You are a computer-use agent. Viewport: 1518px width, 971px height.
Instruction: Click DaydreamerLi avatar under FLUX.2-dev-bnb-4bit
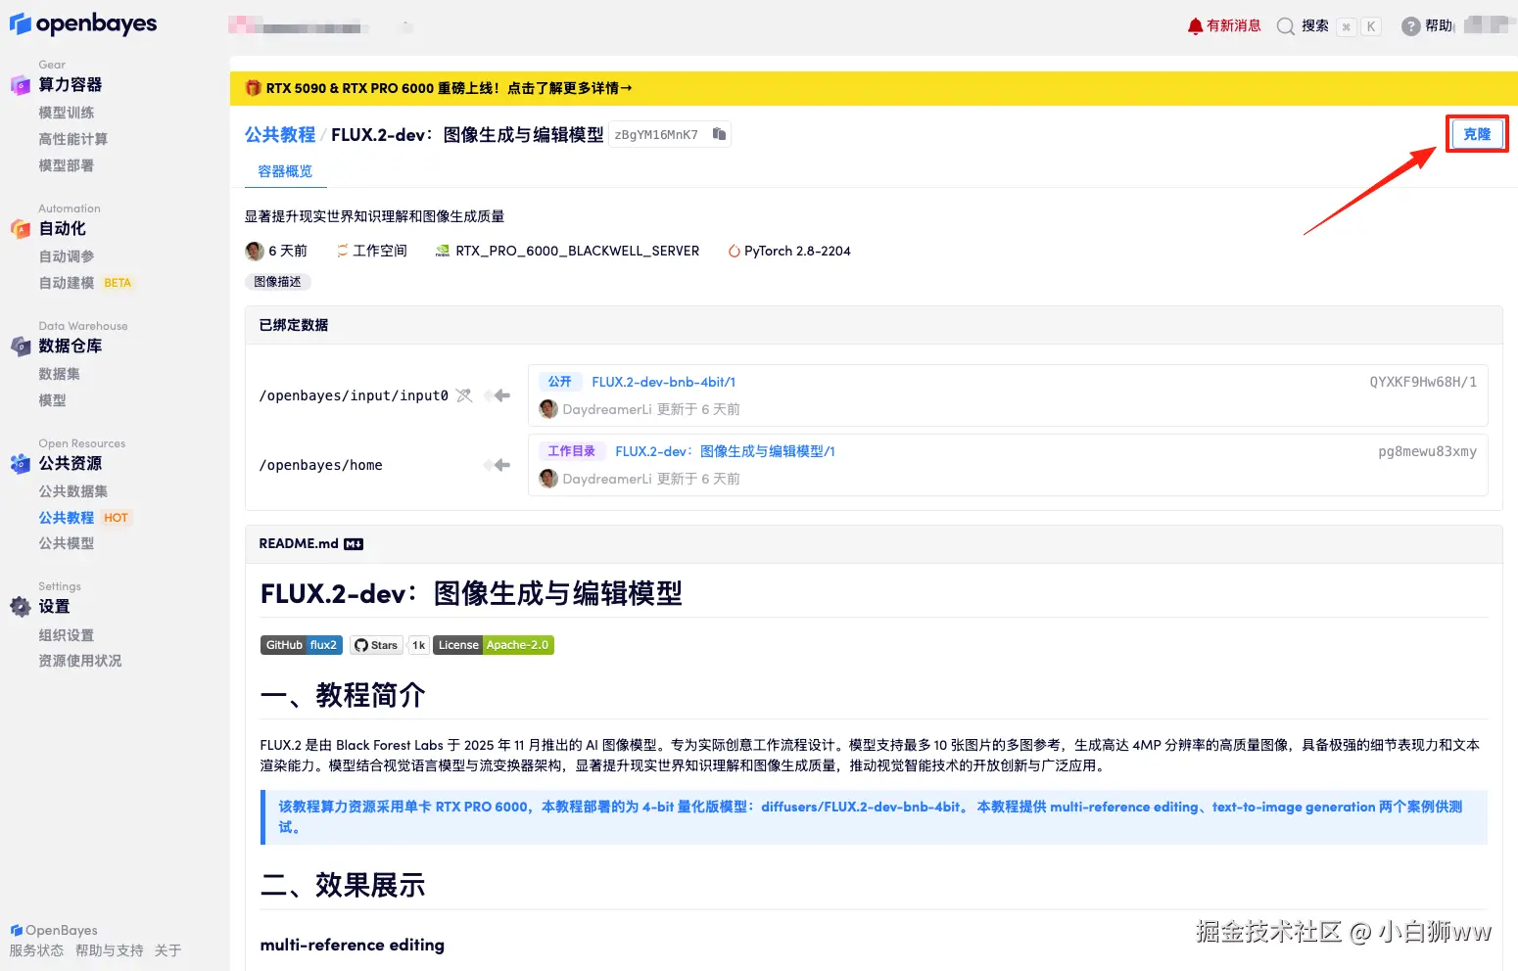pyautogui.click(x=548, y=409)
